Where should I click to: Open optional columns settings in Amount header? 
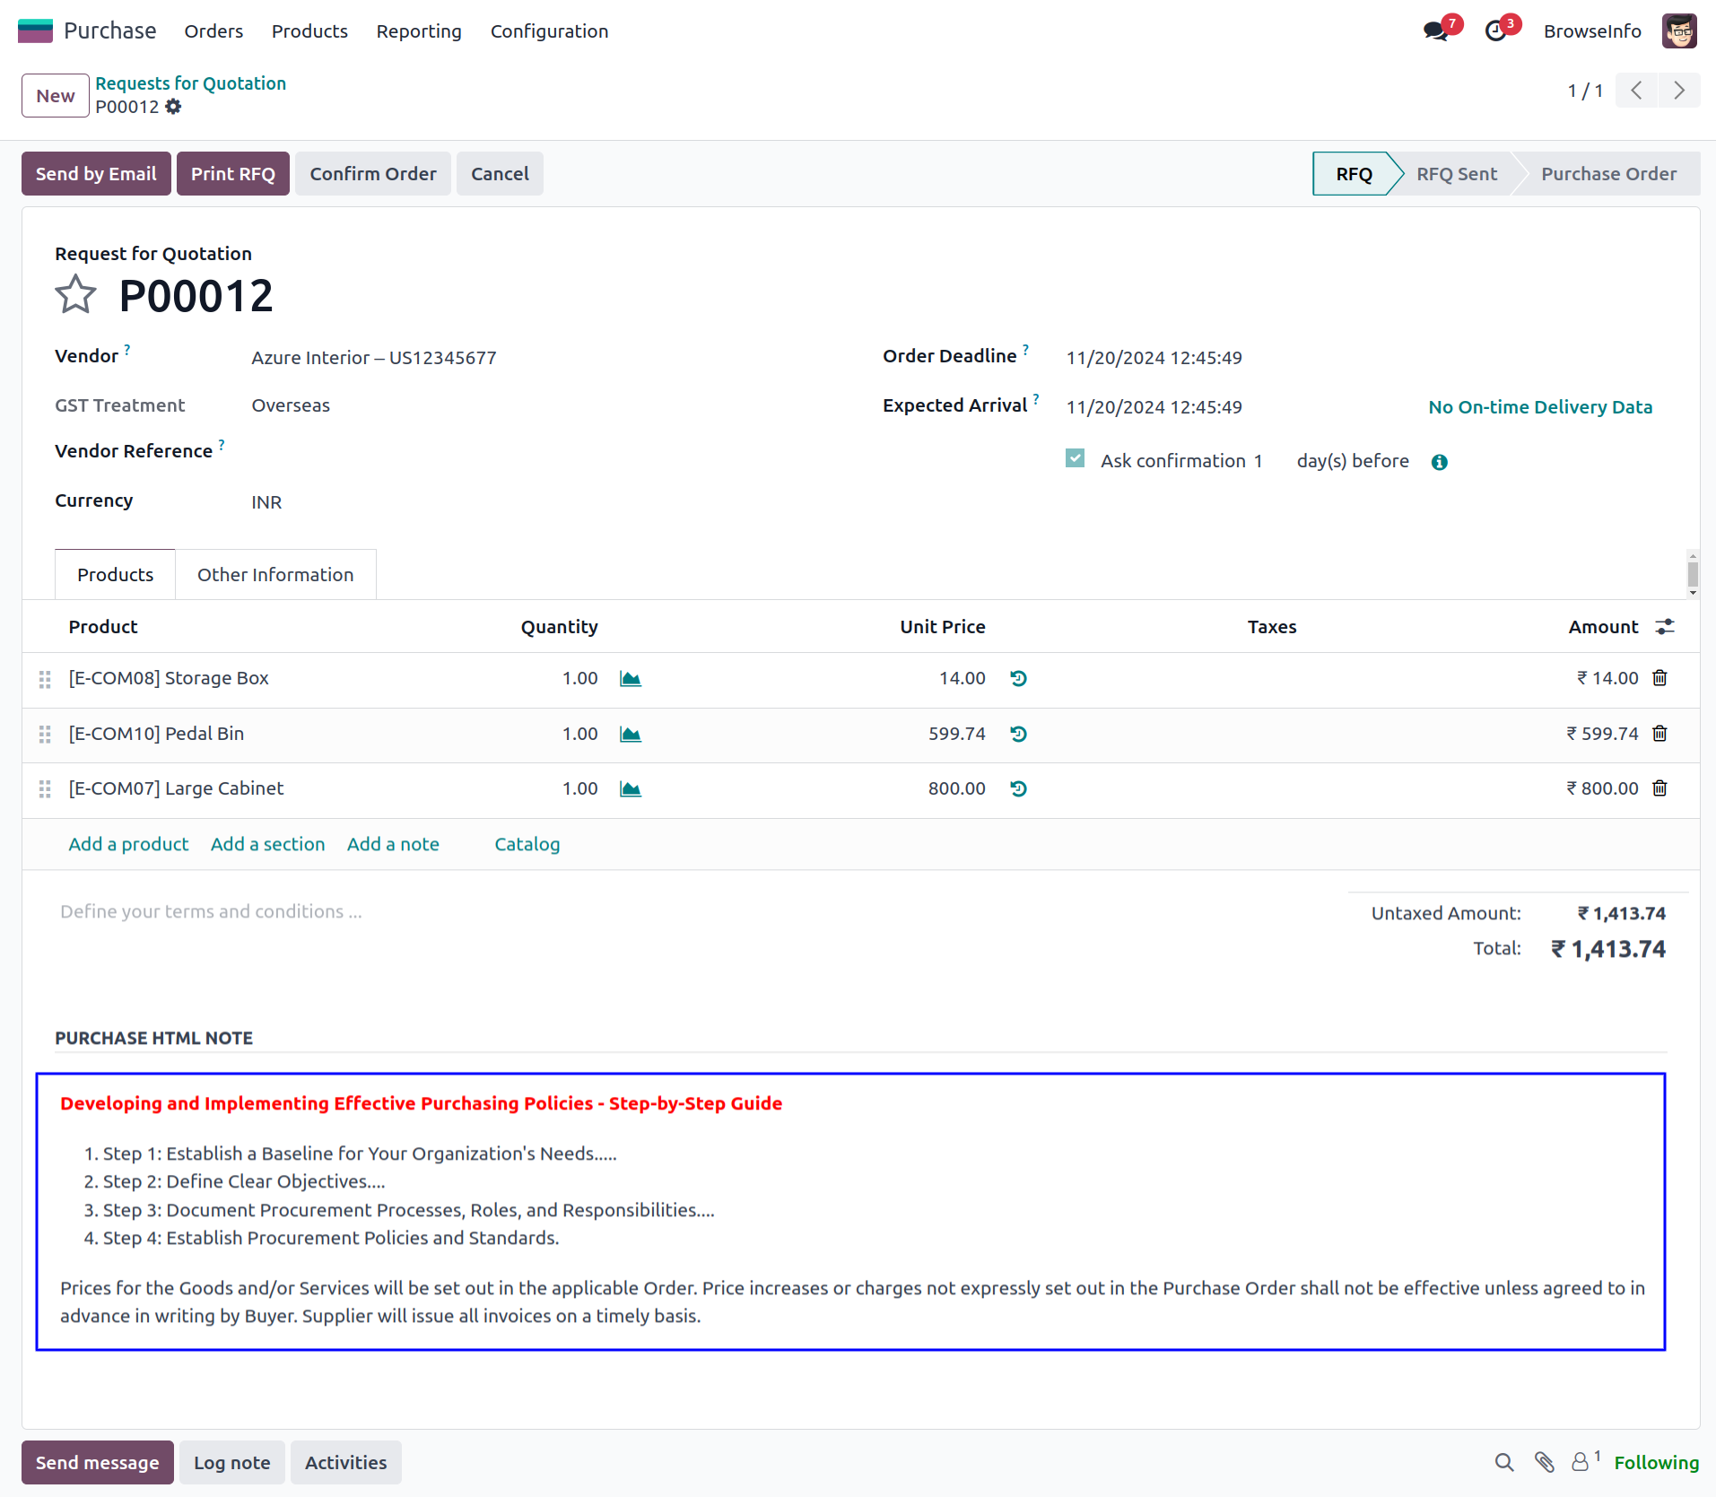point(1665,627)
